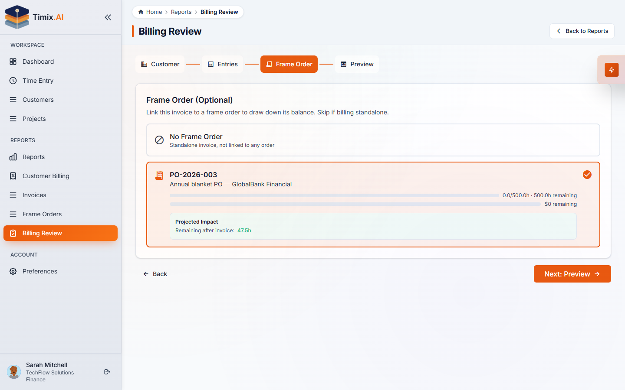This screenshot has height=390, width=625.
Task: Open Frame Orders in sidebar
Action: [60, 214]
